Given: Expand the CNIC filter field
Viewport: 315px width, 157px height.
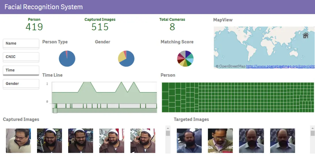Looking at the screenshot, I should coord(21,57).
